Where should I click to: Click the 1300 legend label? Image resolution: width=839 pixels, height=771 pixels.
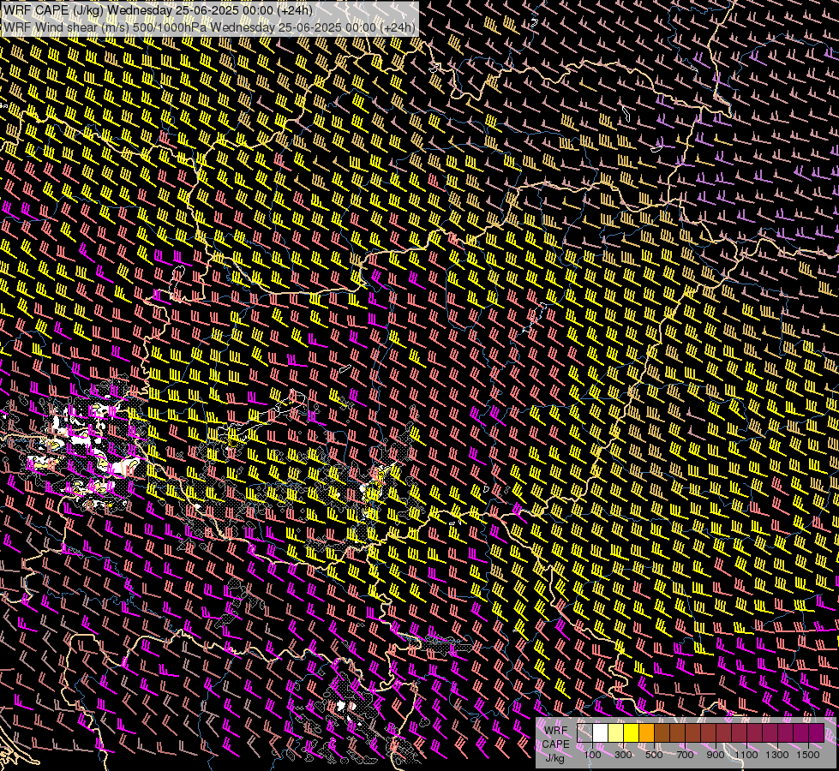(777, 755)
